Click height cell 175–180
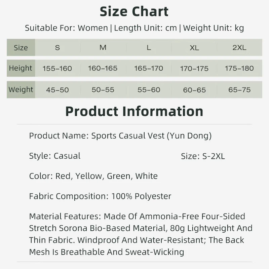 (x=239, y=68)
